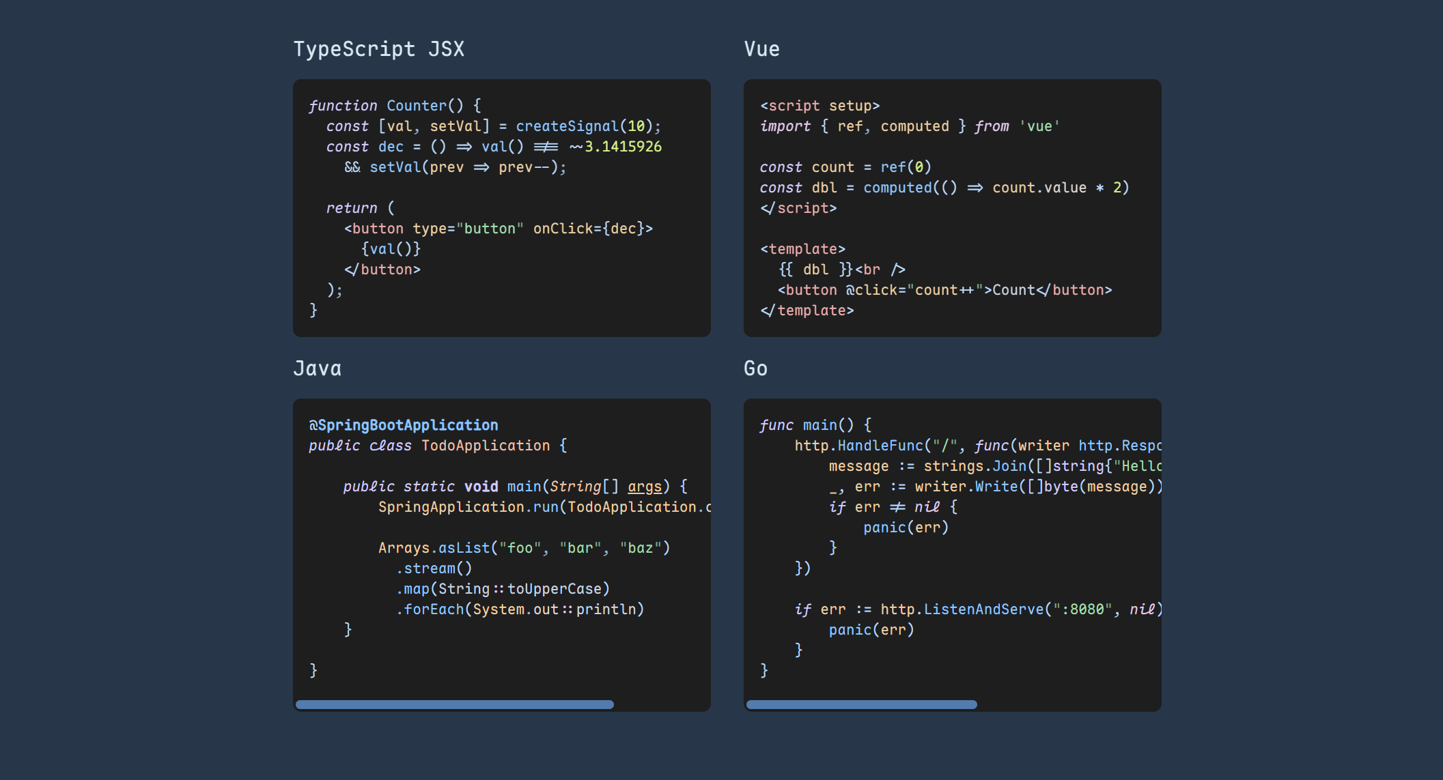Click the .forEach(System.out::println) line
The width and height of the screenshot is (1443, 780).
pyautogui.click(x=520, y=609)
